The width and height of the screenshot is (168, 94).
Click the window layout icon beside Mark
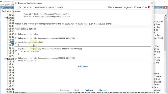[143, 7]
